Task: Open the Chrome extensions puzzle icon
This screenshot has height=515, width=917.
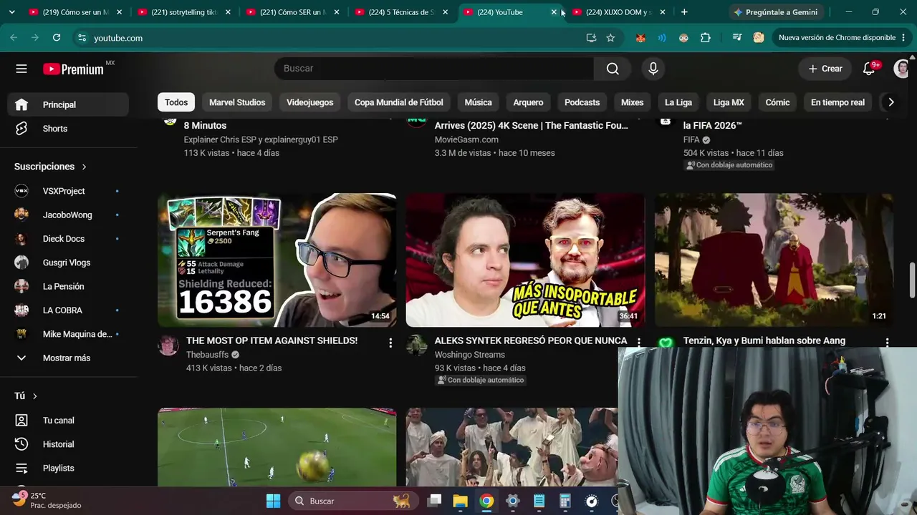Action: (x=706, y=38)
